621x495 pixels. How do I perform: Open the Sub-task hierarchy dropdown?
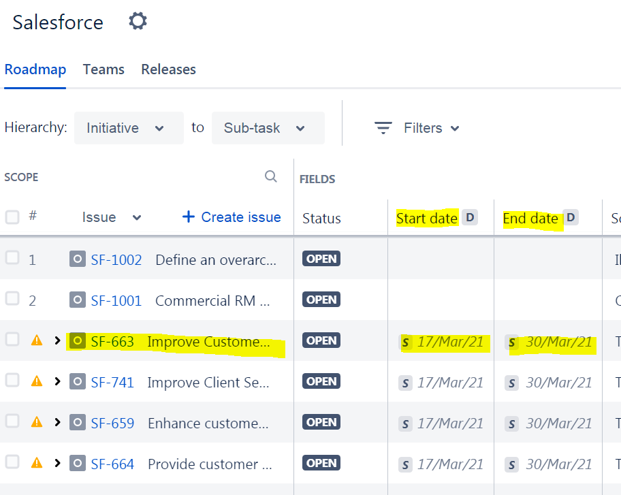click(268, 128)
